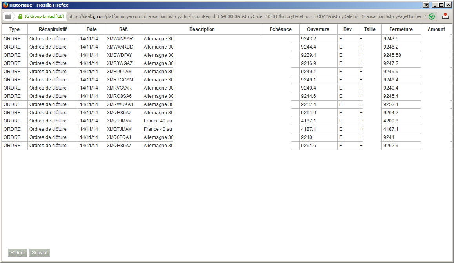Select reference XMWXARBD
This screenshot has width=454, height=263.
click(x=120, y=47)
